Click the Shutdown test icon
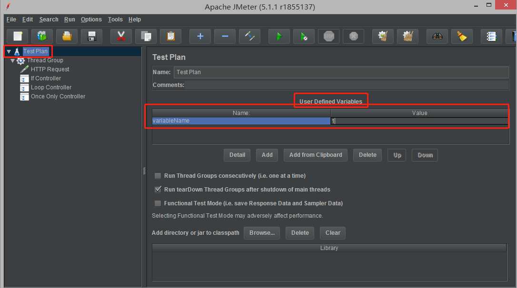Viewport: 517px width, 288px height. coord(353,36)
